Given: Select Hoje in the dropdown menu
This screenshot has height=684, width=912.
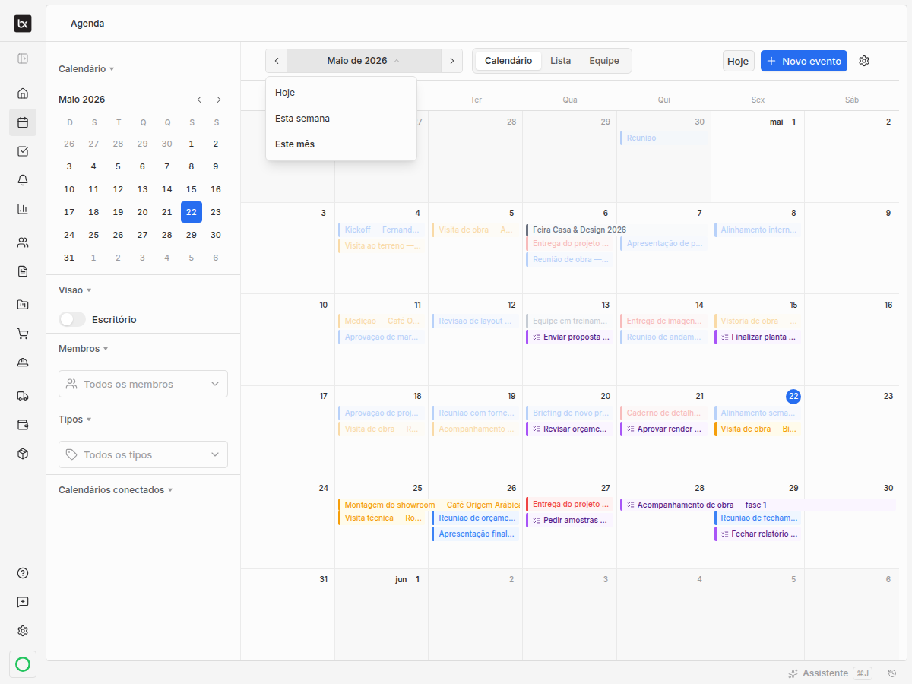Looking at the screenshot, I should click(x=341, y=93).
